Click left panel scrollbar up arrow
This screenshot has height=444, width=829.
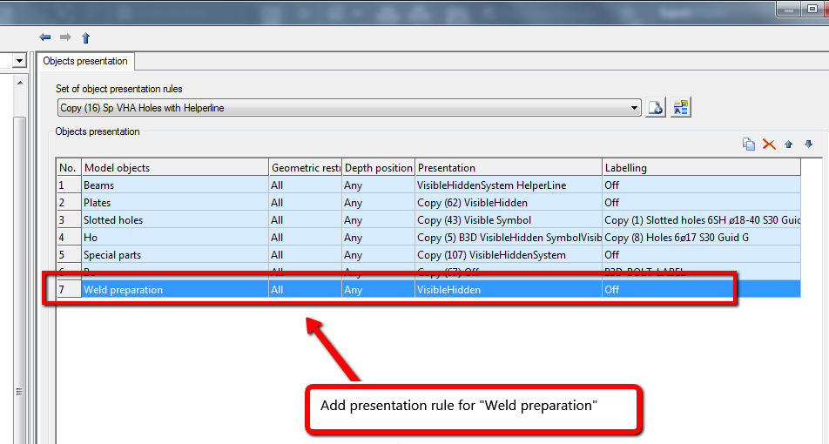(19, 83)
